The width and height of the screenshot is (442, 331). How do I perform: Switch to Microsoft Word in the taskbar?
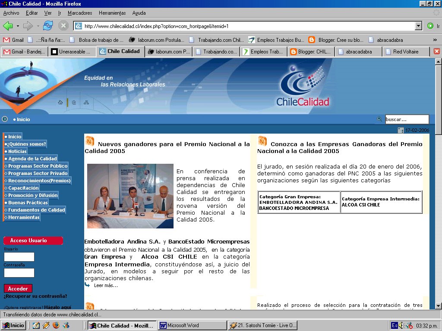[x=192, y=325]
